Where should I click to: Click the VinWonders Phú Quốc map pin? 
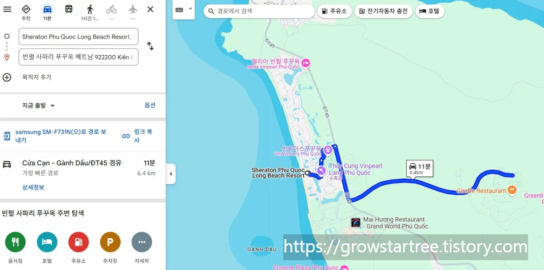pyautogui.click(x=327, y=149)
